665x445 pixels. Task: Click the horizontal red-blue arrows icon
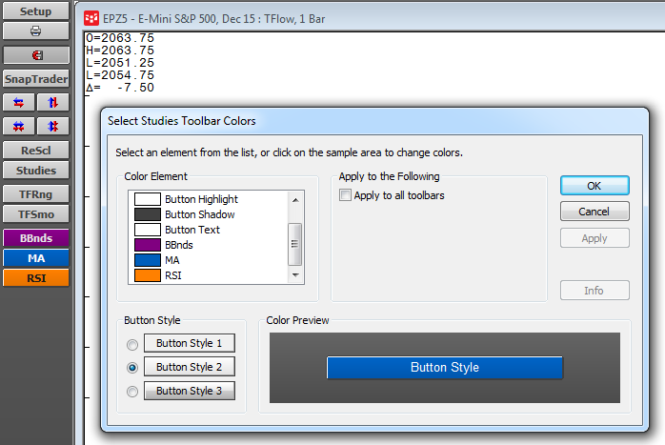(18, 102)
